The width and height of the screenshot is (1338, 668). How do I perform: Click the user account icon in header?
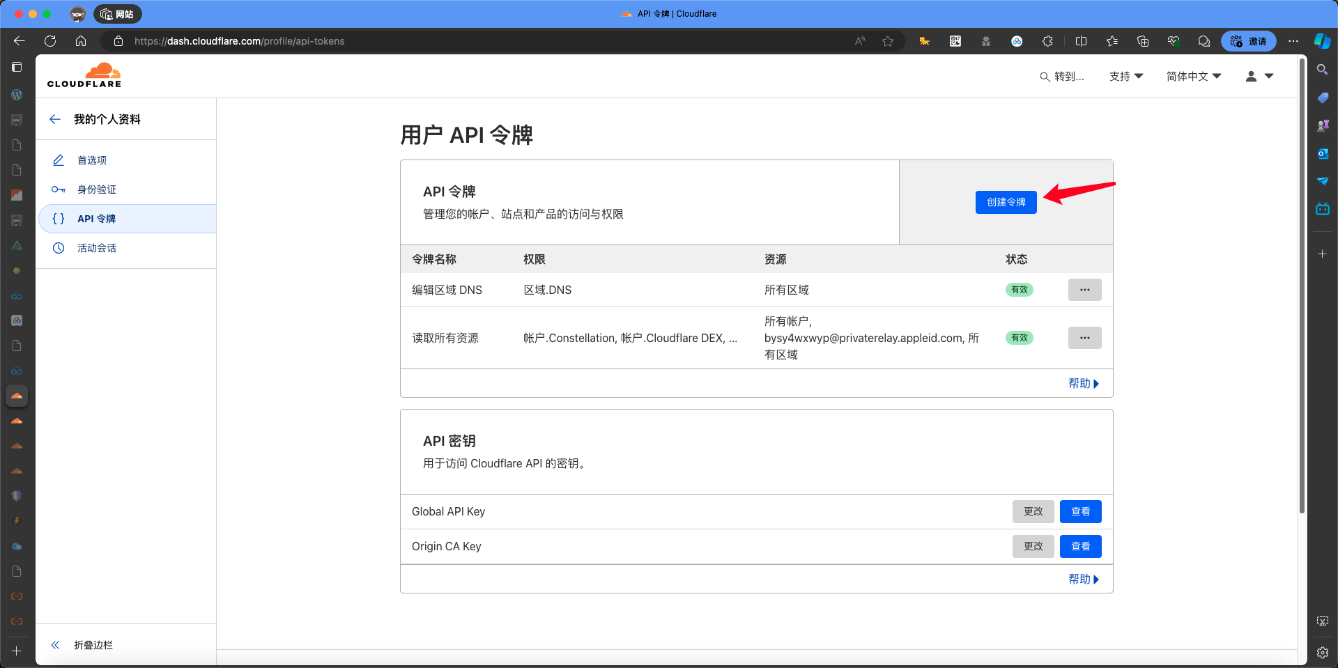coord(1259,77)
